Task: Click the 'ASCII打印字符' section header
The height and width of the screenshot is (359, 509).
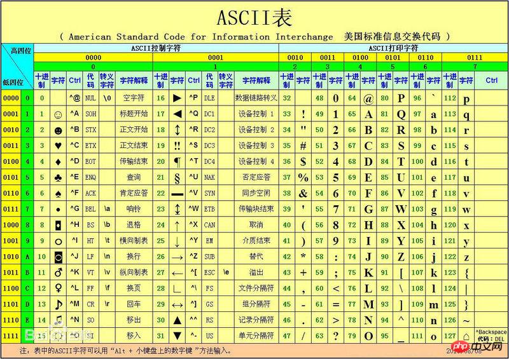Action: [x=393, y=48]
